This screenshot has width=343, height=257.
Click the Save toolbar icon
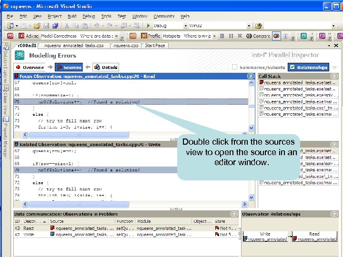(x=46, y=26)
